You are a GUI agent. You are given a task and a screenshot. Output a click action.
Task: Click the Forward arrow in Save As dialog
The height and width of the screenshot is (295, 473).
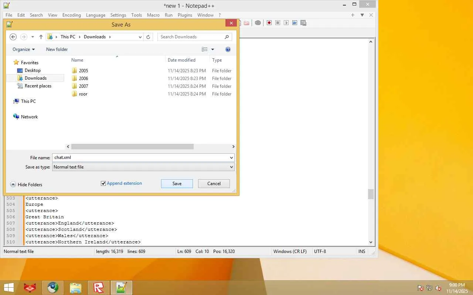[24, 37]
